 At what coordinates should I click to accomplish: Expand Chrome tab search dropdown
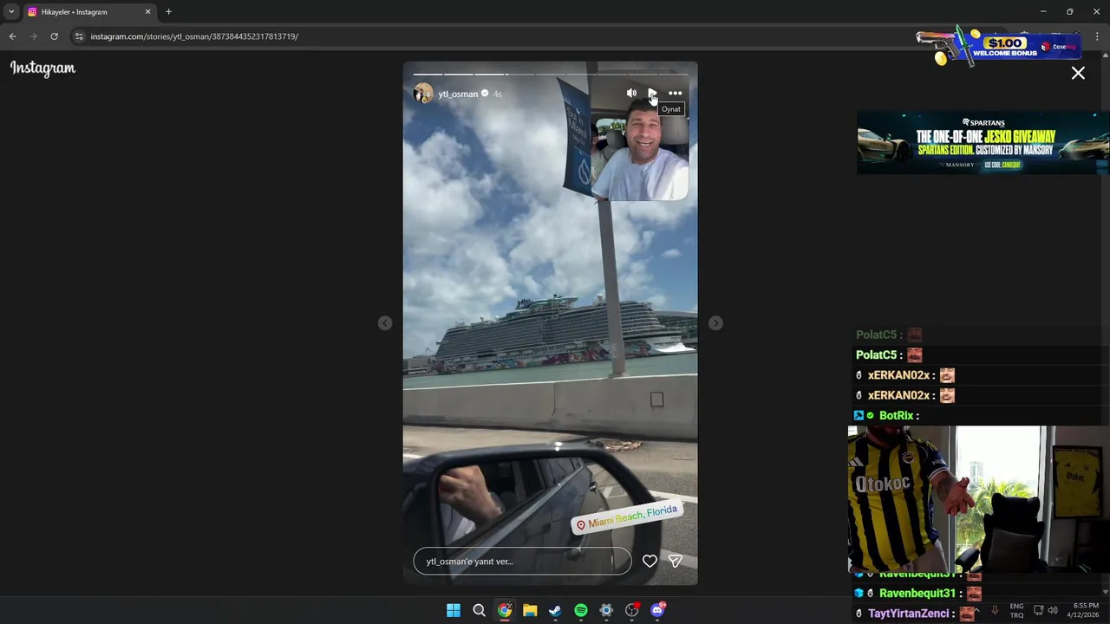point(11,12)
